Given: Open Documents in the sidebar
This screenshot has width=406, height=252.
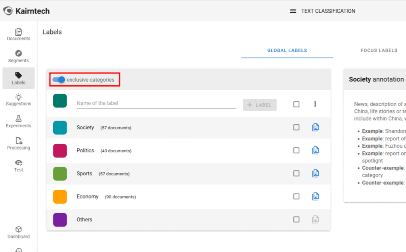Looking at the screenshot, I should [x=18, y=35].
